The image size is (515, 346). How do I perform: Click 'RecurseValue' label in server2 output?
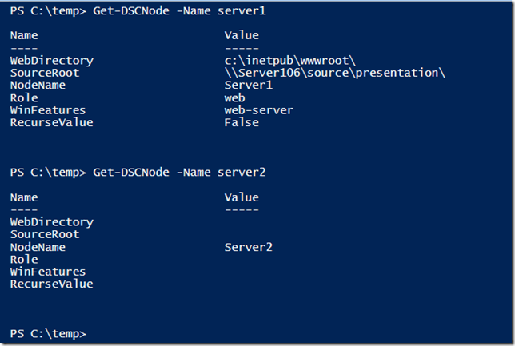click(51, 284)
